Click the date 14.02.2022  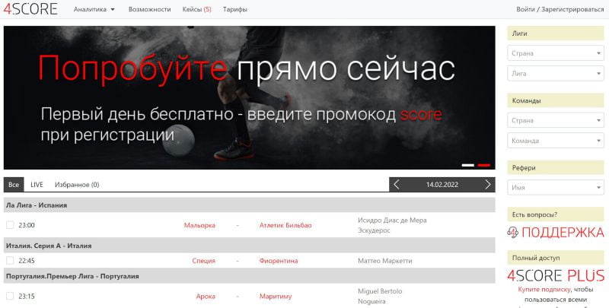click(442, 185)
